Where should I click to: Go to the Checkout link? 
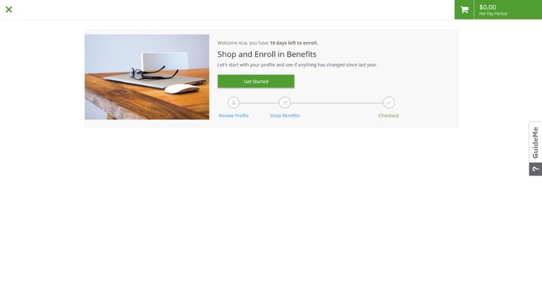click(x=388, y=116)
